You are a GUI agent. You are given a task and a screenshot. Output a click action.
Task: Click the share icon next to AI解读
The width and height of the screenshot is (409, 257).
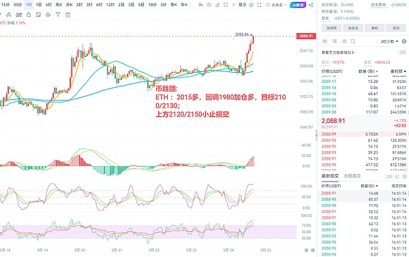click(311, 5)
